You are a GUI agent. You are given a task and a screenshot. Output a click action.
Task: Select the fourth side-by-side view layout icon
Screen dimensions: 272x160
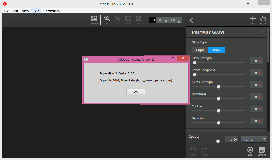[x=172, y=20]
